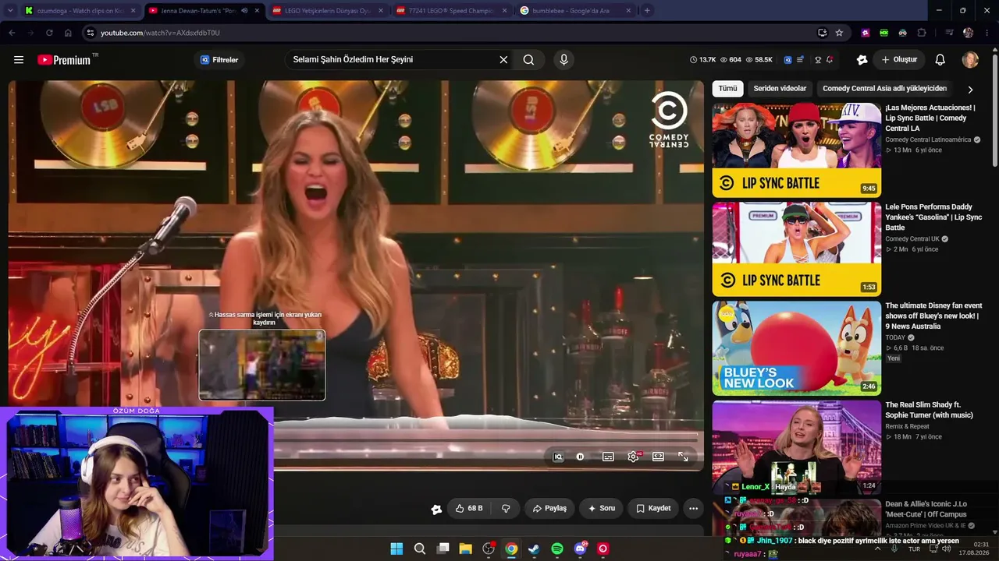
Task: Open Spotify from the taskbar
Action: [557, 549]
